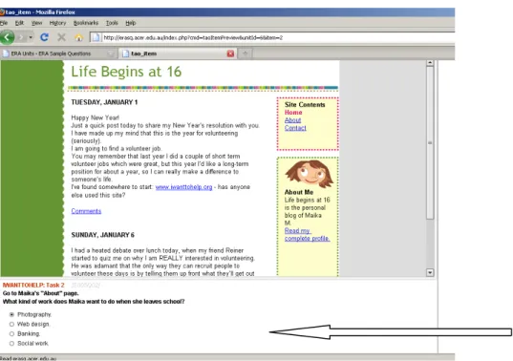The height and width of the screenshot is (361, 513).
Task: Click the page icon in the address bar
Action: (x=96, y=37)
